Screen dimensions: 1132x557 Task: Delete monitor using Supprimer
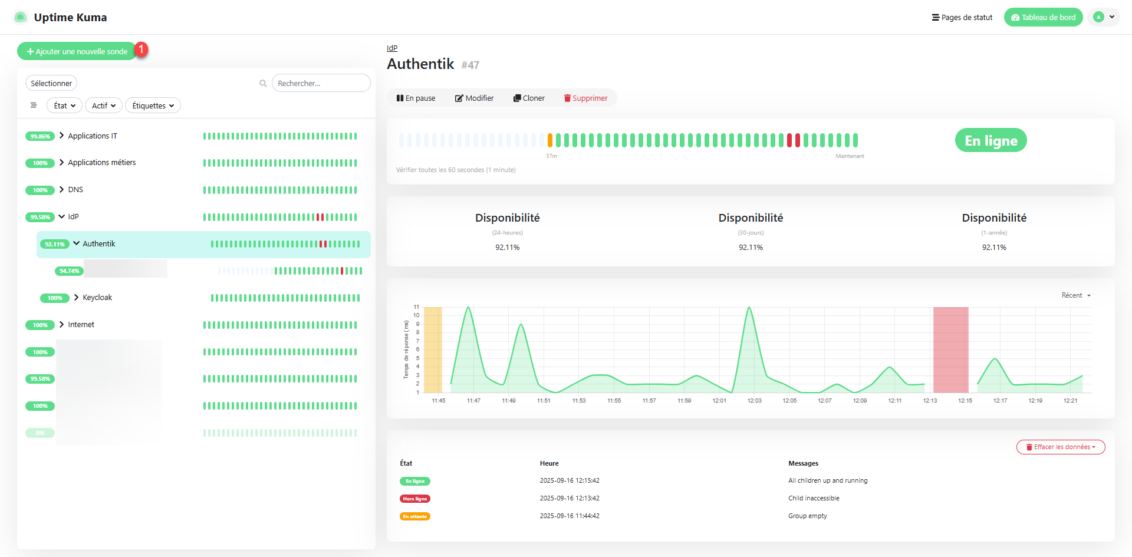tap(585, 98)
